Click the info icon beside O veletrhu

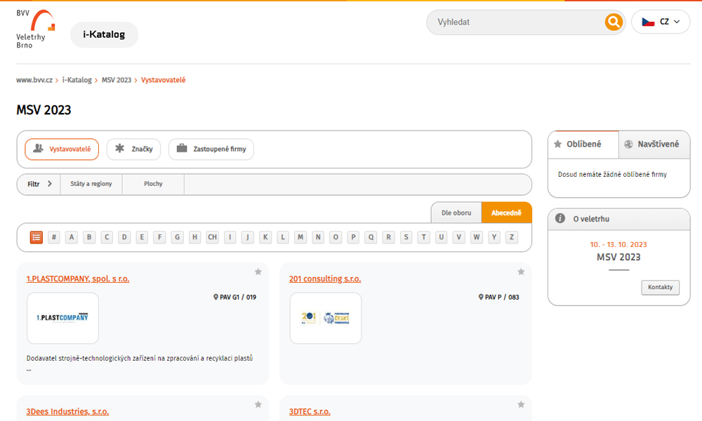point(559,218)
